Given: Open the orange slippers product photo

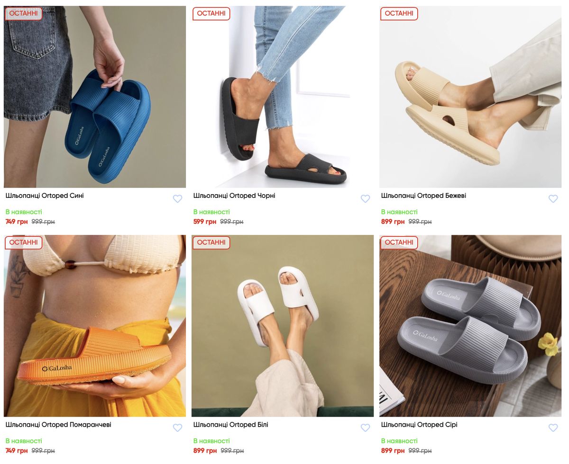Looking at the screenshot, I should pyautogui.click(x=95, y=326).
